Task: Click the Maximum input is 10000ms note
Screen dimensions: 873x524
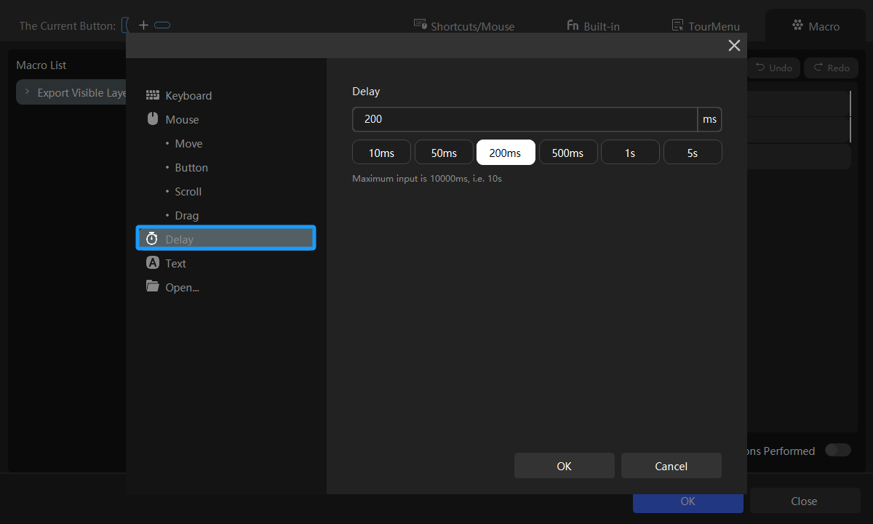Action: pyautogui.click(x=427, y=178)
